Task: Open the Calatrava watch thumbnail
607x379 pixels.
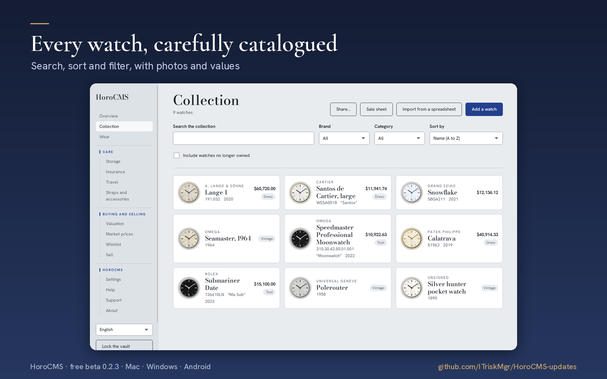Action: click(x=412, y=239)
